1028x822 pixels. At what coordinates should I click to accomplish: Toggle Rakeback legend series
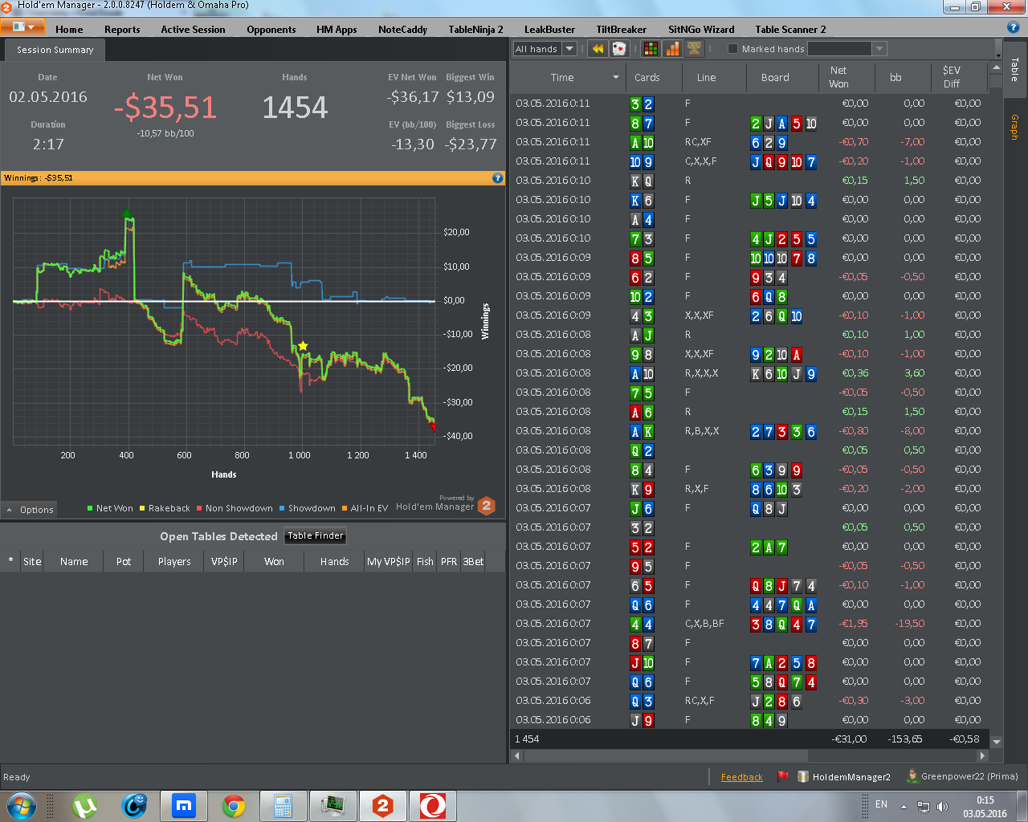pos(165,508)
